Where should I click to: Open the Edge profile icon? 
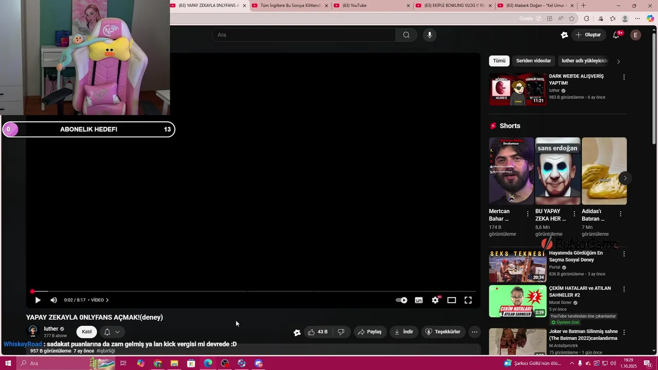coord(625,18)
